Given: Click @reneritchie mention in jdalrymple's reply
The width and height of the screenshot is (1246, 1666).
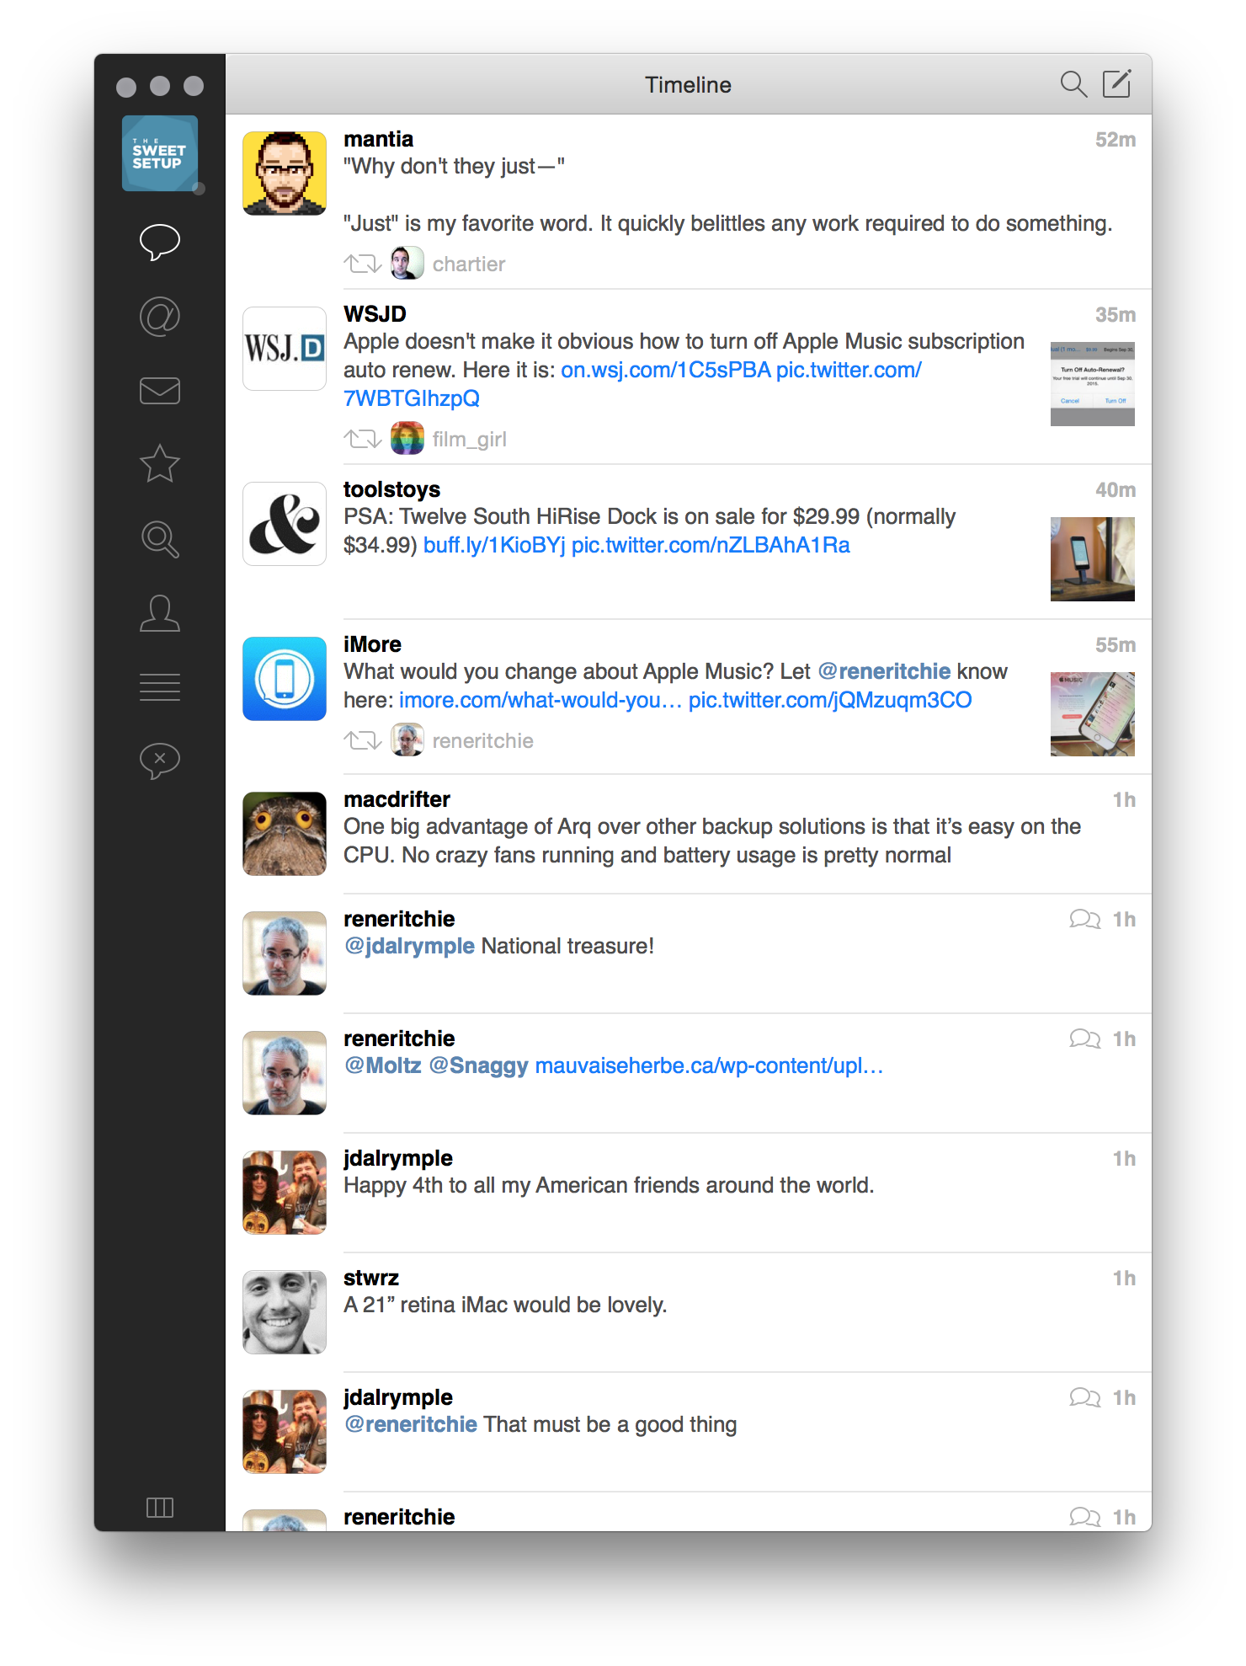Looking at the screenshot, I should click(x=411, y=1425).
